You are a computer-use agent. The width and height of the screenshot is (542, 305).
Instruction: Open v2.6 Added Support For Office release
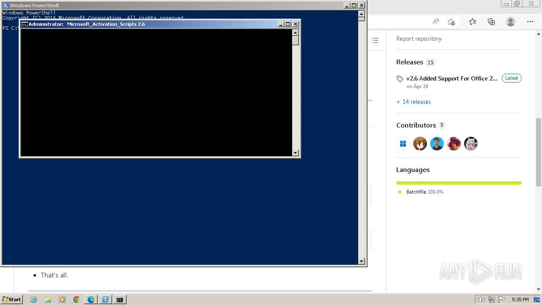tap(452, 78)
